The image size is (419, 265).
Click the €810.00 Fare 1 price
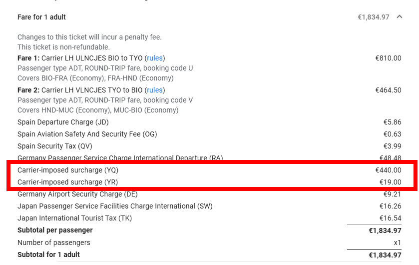tap(388, 58)
